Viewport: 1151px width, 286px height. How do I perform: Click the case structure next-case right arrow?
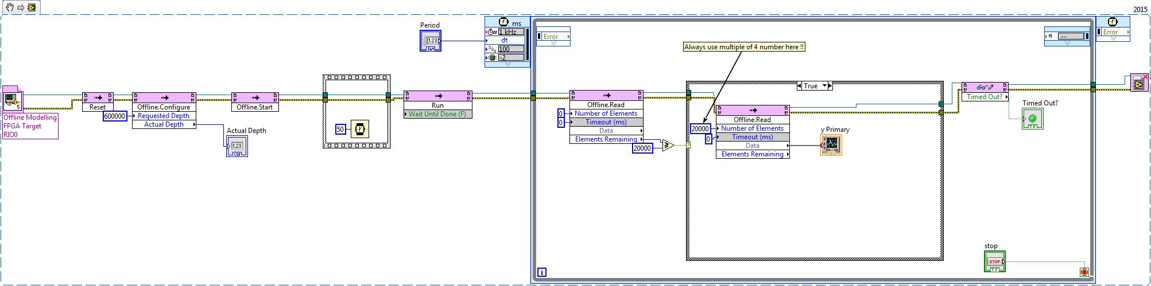(x=830, y=86)
